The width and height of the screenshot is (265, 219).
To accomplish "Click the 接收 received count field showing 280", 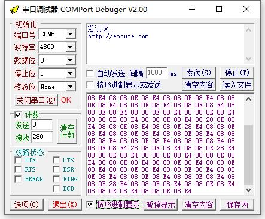I will point(42,137).
